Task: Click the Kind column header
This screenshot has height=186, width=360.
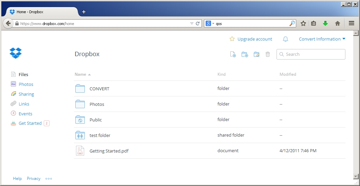Action: [222, 74]
